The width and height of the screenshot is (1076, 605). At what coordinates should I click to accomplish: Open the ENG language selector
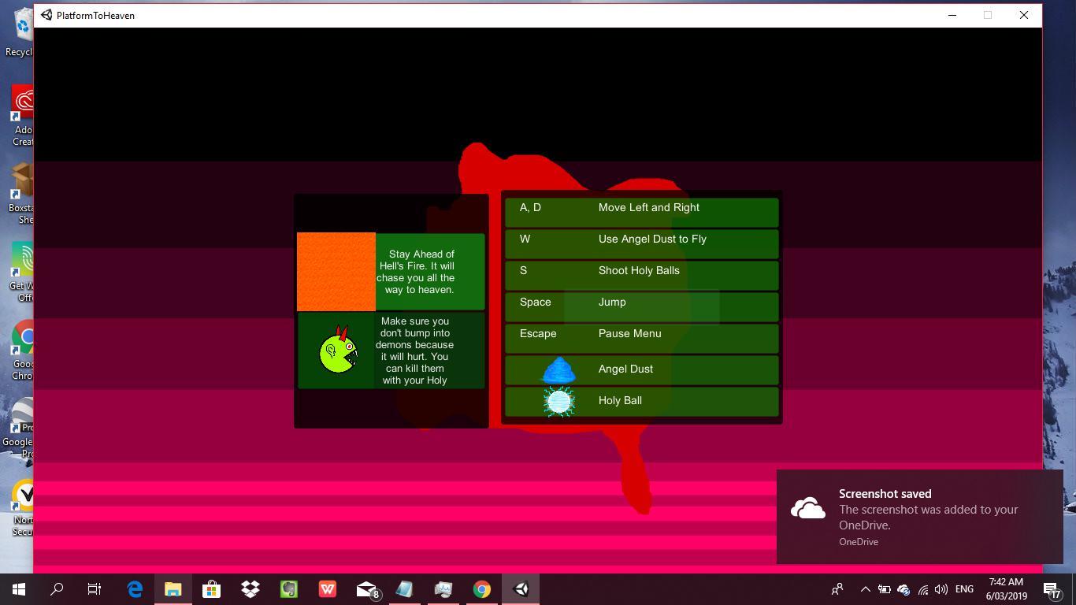pos(964,589)
